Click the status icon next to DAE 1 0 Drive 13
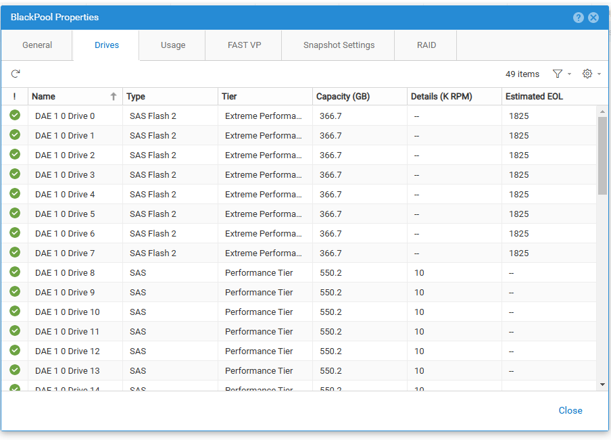Viewport: 611px width, 440px height. (14, 370)
